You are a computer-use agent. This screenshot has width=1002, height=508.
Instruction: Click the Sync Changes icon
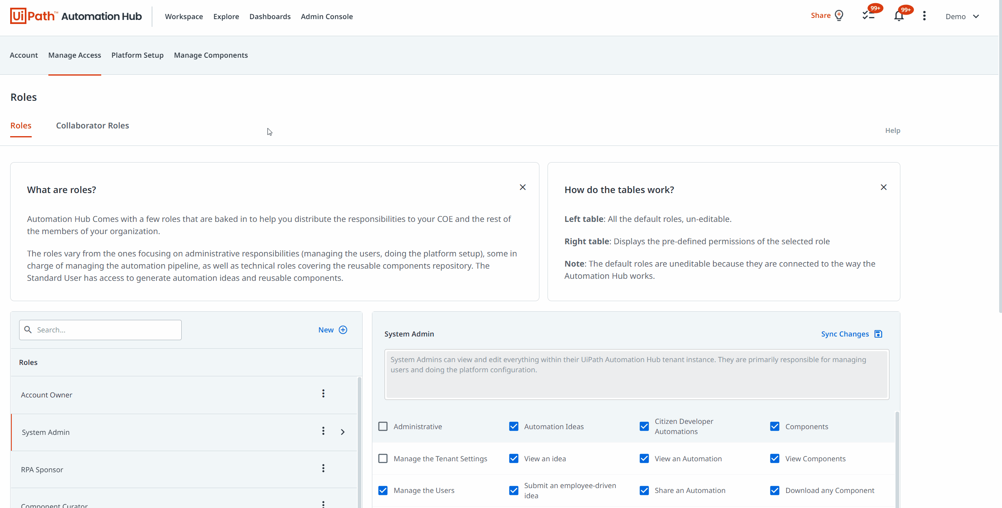[x=879, y=334]
